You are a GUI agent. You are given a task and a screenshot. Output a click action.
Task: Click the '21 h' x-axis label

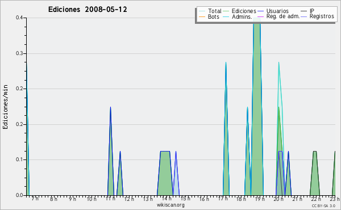297,199
